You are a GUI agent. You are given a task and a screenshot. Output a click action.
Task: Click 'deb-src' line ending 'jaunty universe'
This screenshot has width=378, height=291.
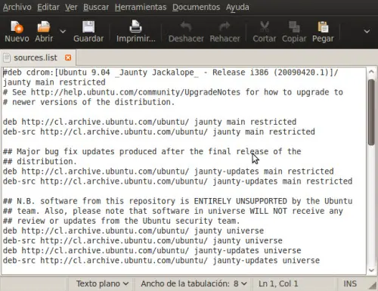coord(143,240)
